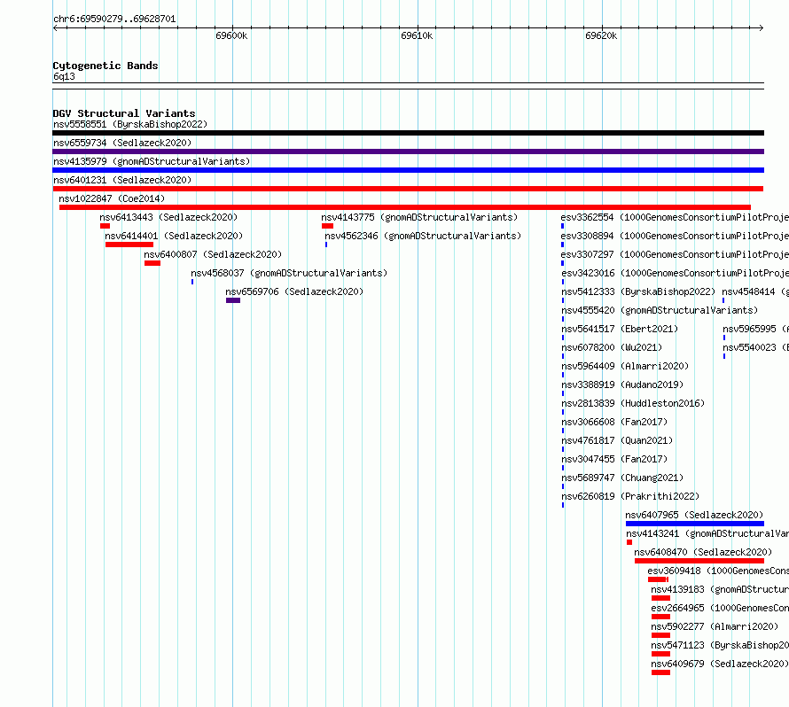This screenshot has width=789, height=707.
Task: Click nsv6413443 (Sedlazeck2020) label
Action: tap(168, 217)
